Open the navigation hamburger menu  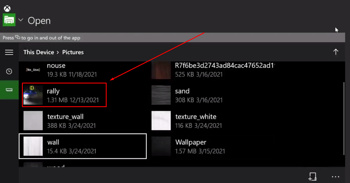9,52
